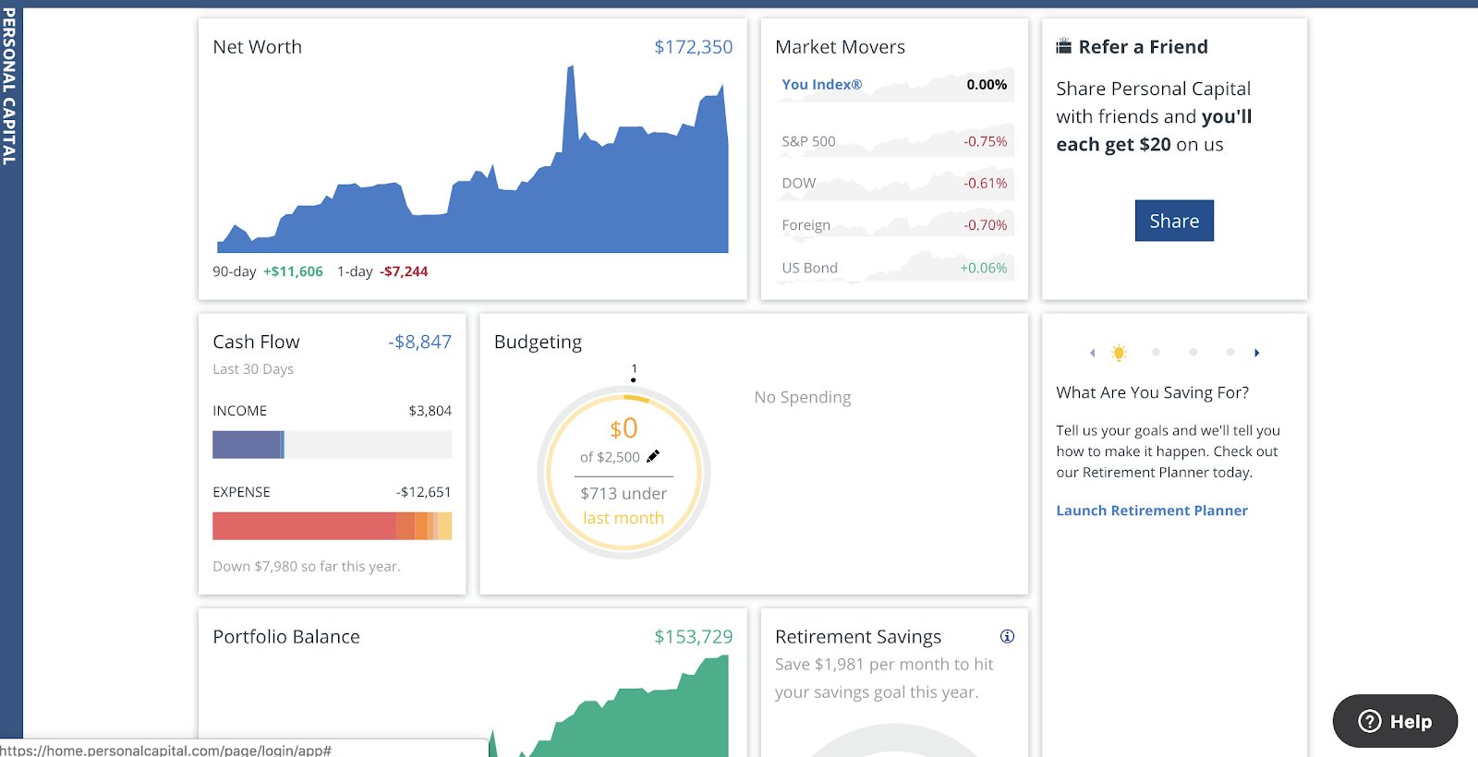Click the PERSONAL CAPITAL sidebar logo
The image size is (1478, 757).
9,87
